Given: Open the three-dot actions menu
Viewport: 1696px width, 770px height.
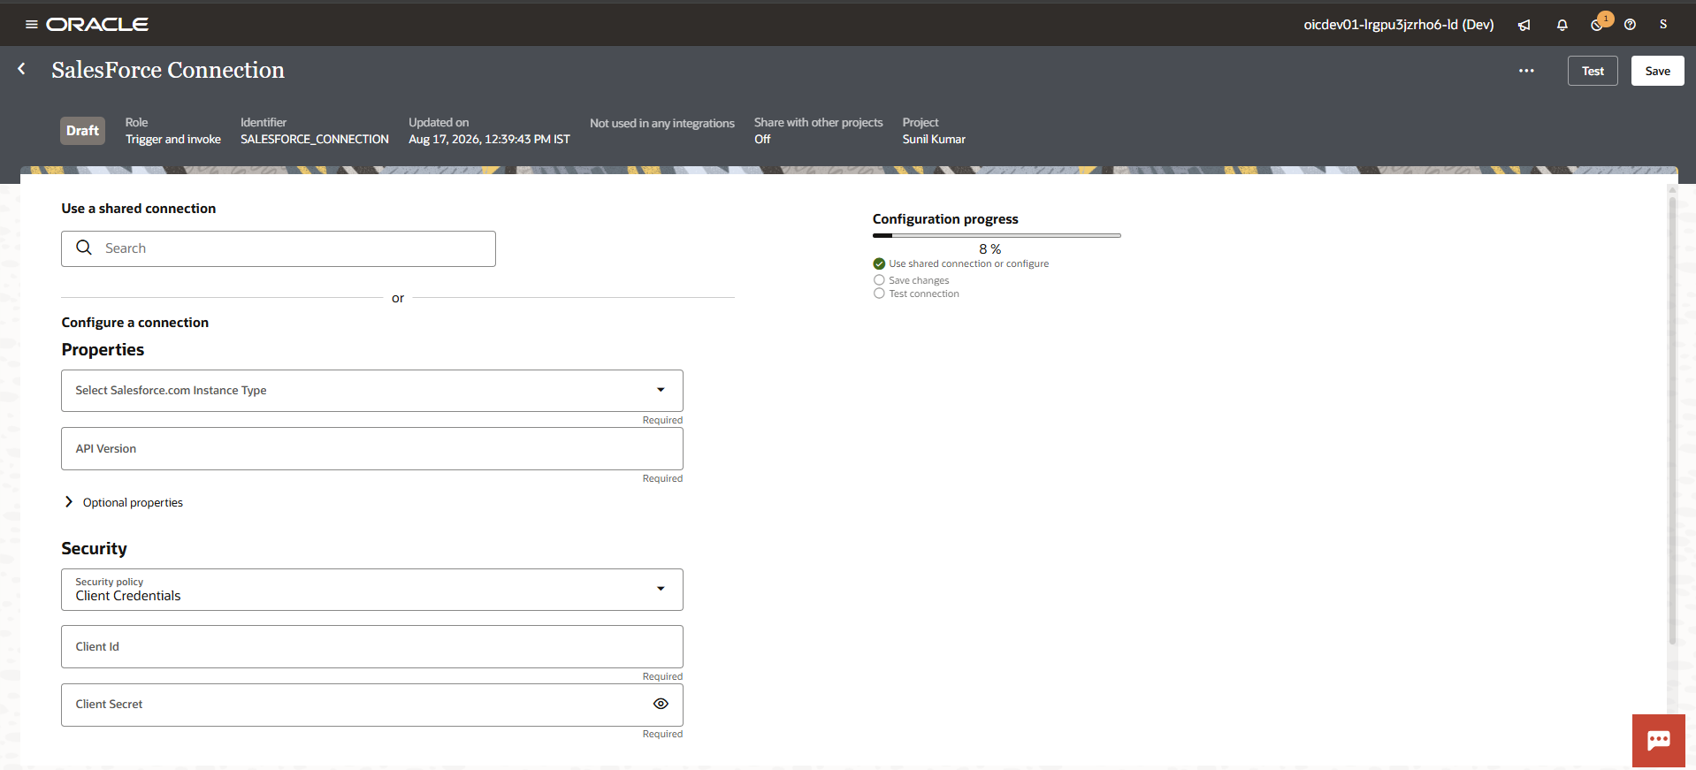Looking at the screenshot, I should (1526, 71).
